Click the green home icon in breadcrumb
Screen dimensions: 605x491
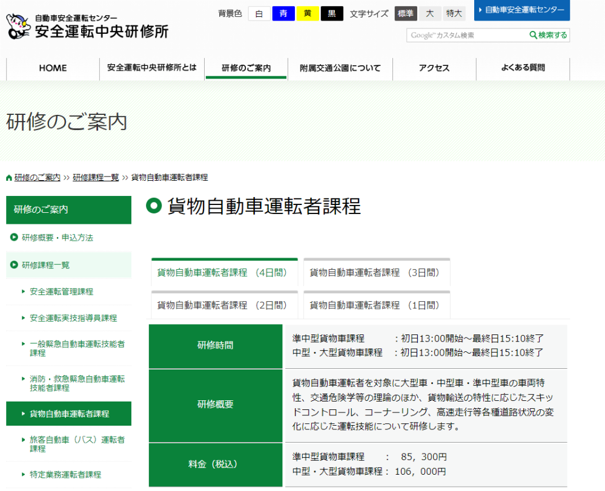tap(9, 178)
